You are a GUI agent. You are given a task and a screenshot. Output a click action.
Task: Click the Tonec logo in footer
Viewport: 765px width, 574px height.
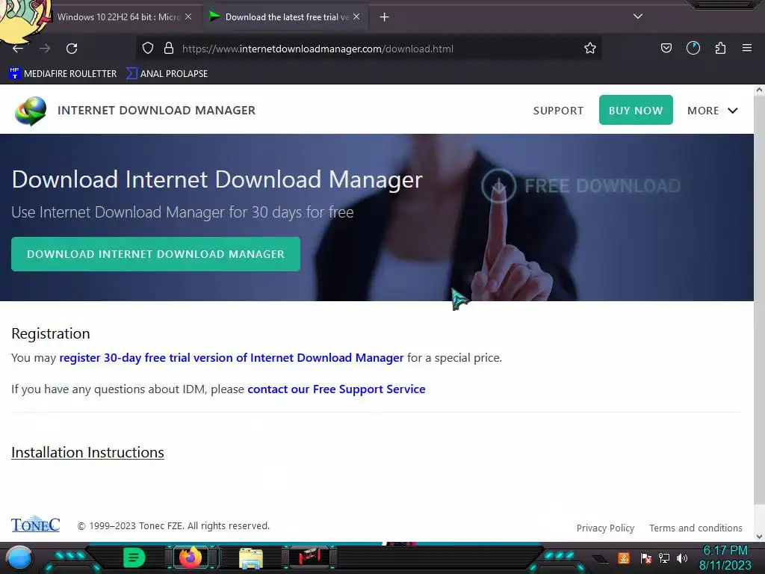[x=36, y=524]
